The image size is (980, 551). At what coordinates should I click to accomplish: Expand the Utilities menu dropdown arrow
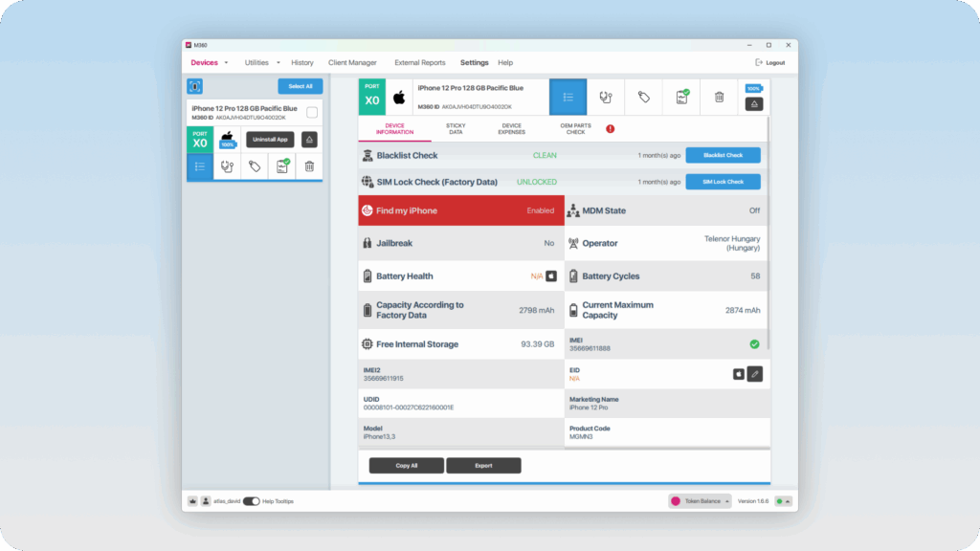click(278, 62)
